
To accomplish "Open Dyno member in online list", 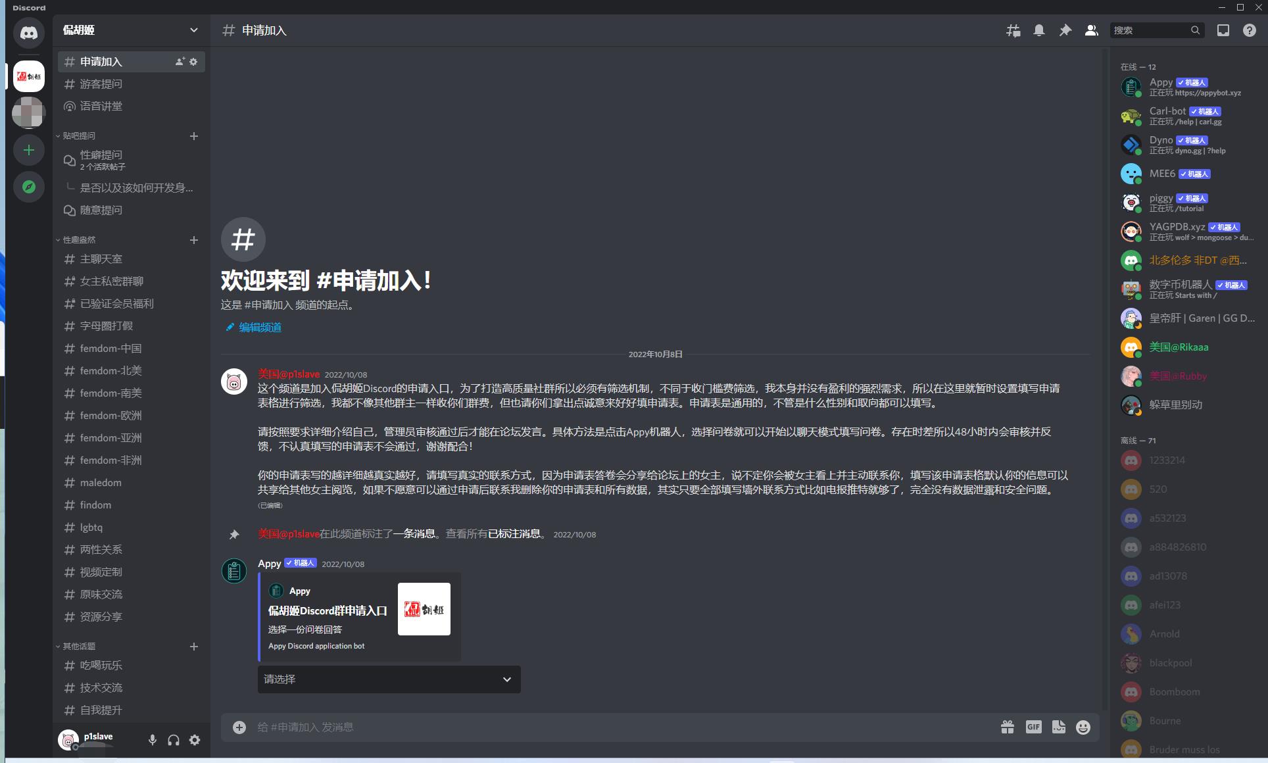I will tap(1188, 145).
